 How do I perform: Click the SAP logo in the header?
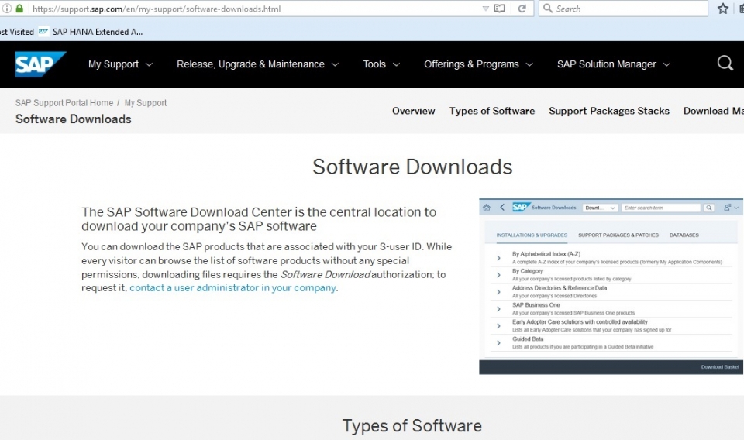[40, 64]
